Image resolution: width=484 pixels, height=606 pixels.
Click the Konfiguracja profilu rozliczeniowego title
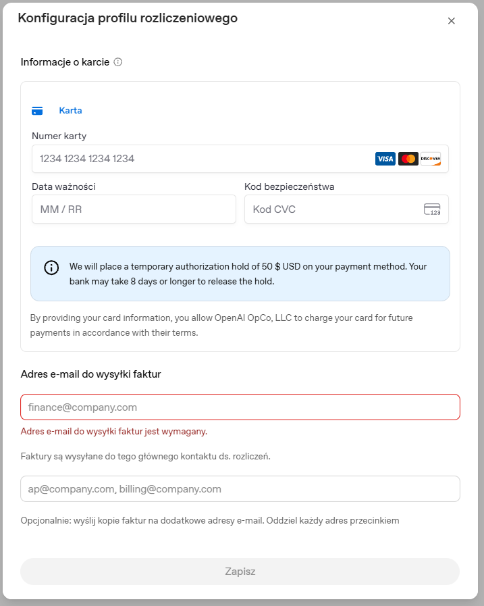click(x=128, y=18)
